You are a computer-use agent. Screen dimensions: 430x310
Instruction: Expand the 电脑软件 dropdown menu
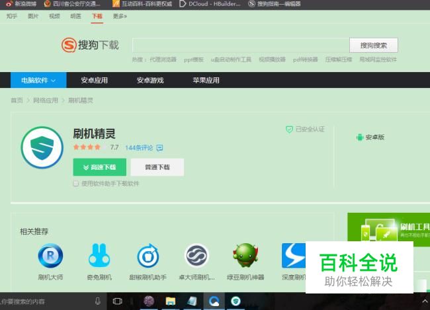[x=38, y=80]
